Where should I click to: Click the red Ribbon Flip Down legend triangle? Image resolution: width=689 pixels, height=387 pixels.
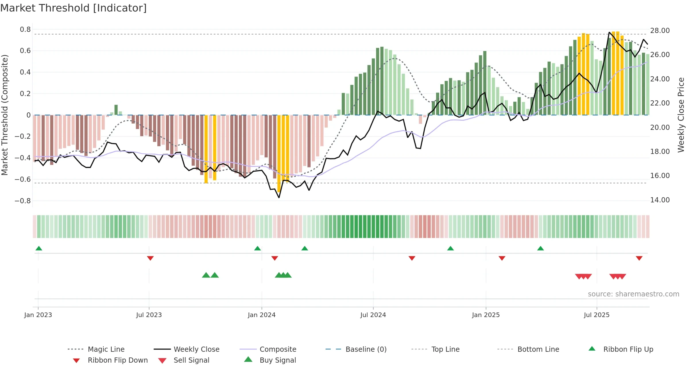[x=76, y=361]
